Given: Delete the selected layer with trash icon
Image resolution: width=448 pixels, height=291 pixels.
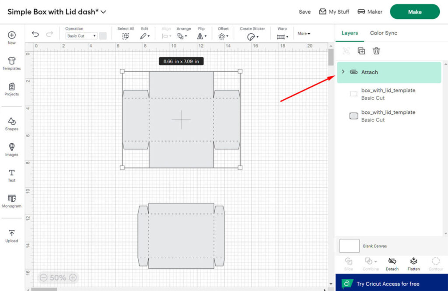Looking at the screenshot, I should tap(376, 51).
